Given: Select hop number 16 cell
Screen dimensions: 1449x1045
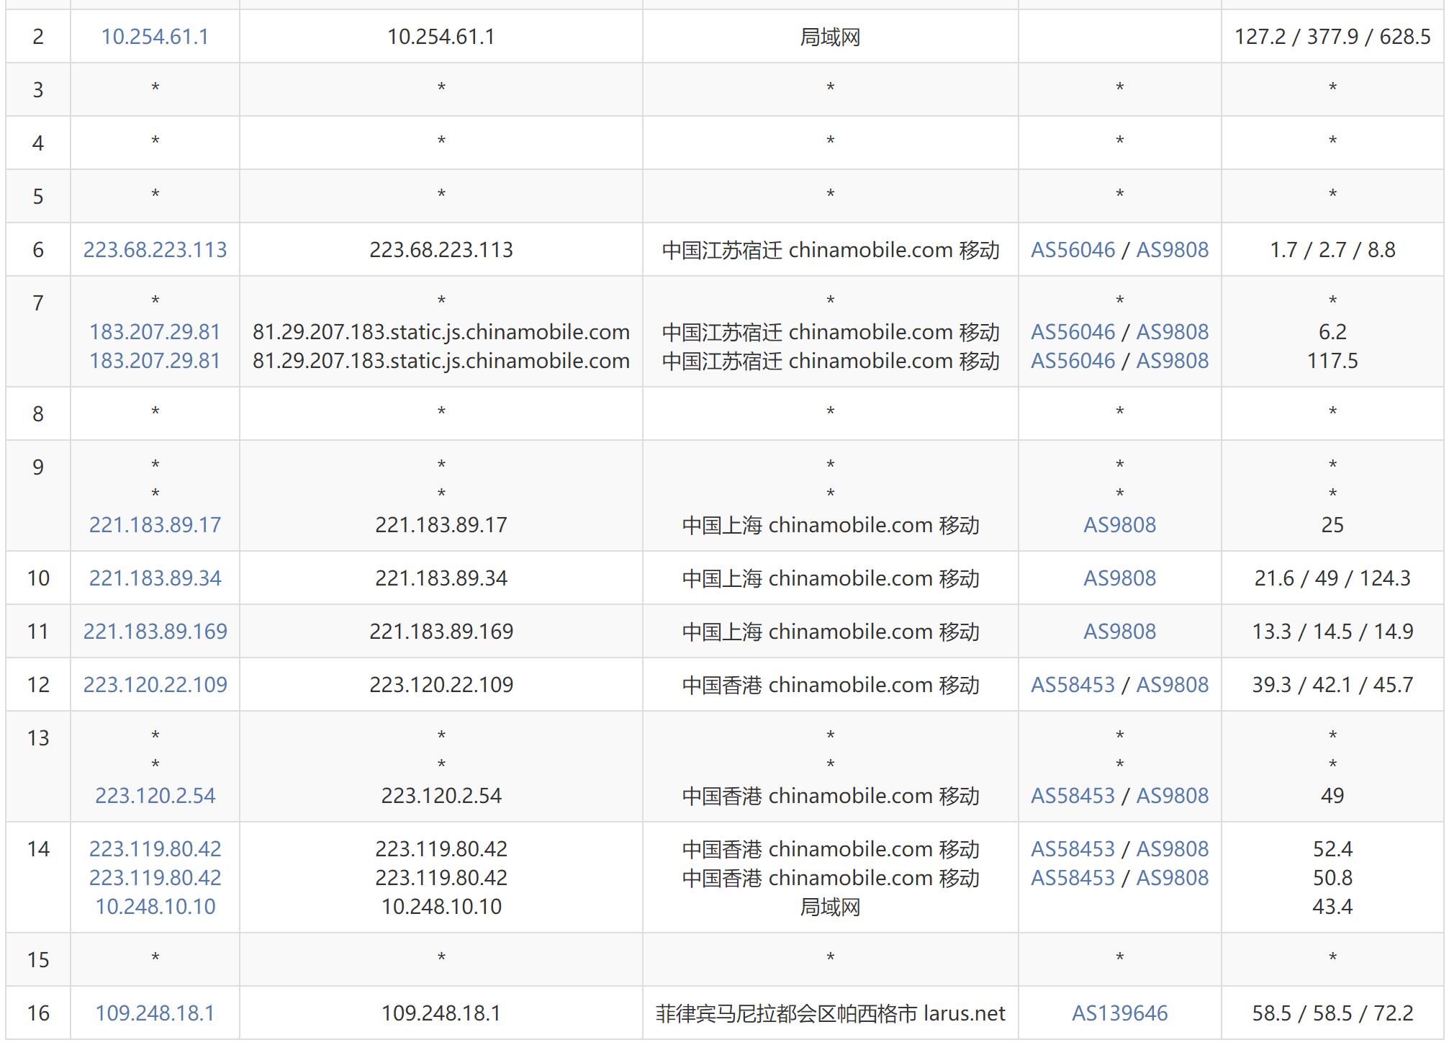Looking at the screenshot, I should [x=38, y=1013].
